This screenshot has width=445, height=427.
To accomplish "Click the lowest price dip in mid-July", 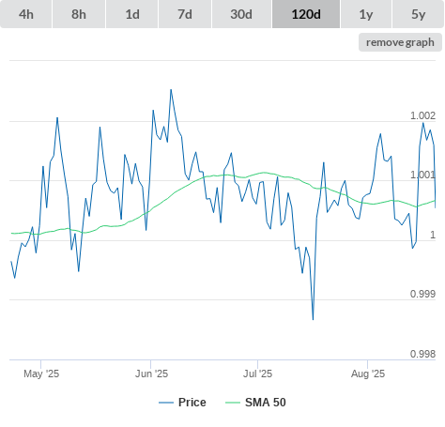I will tap(313, 319).
